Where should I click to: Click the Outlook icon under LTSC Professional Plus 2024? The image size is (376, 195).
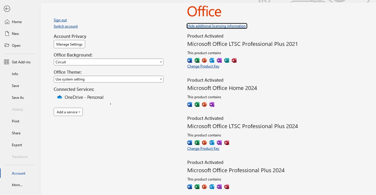(212, 143)
